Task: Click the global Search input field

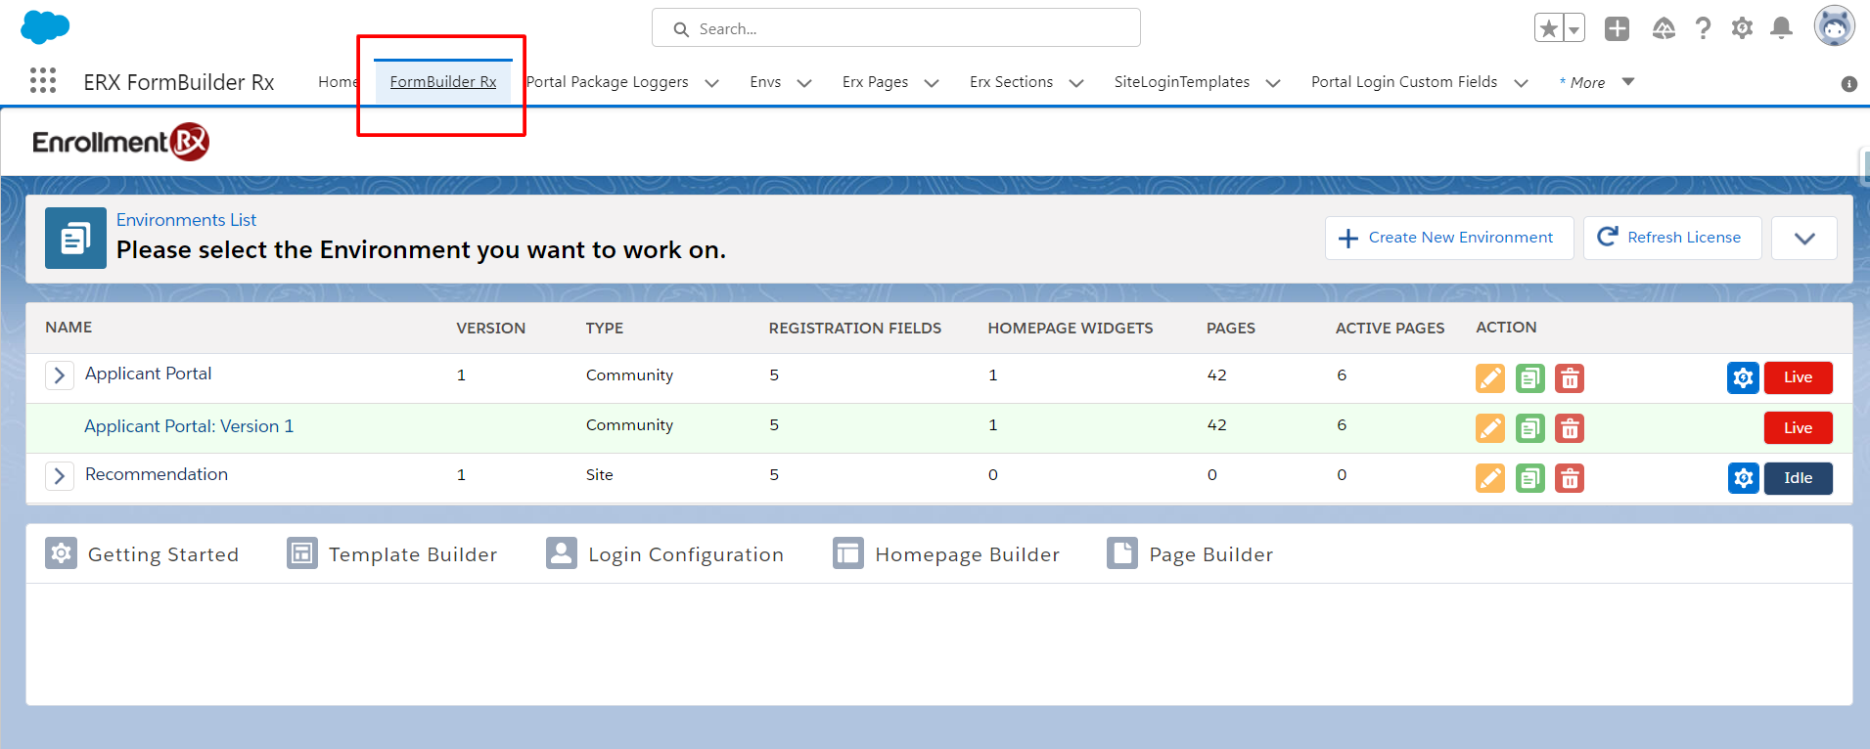Action: pyautogui.click(x=895, y=28)
